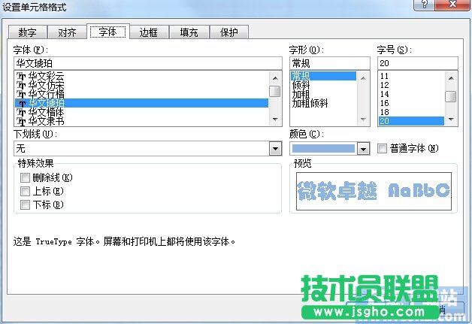Go to the 数字 number tab
The image size is (472, 324).
point(28,32)
